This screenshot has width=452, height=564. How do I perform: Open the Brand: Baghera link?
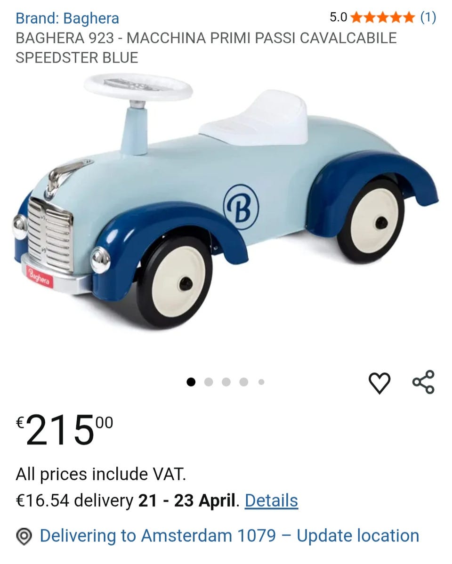67,18
